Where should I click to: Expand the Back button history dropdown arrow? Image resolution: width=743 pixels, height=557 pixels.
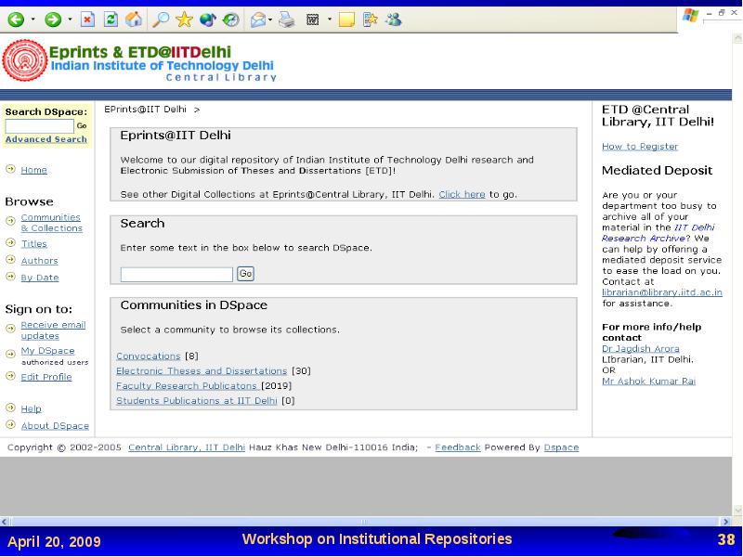(33, 19)
